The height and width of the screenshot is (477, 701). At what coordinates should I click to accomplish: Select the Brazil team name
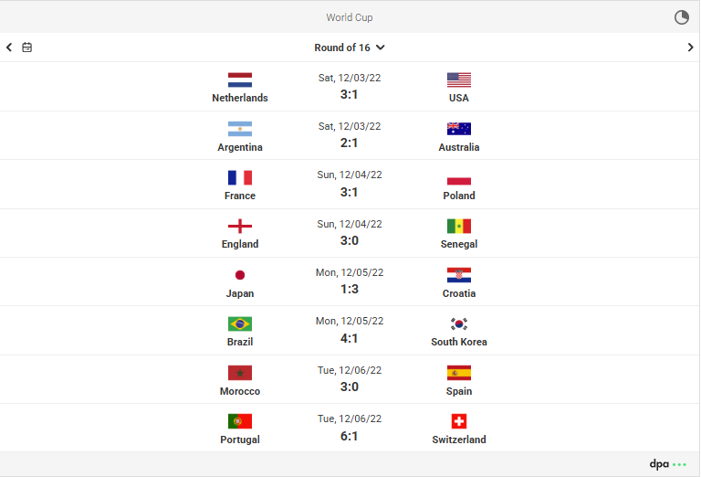[x=240, y=342]
